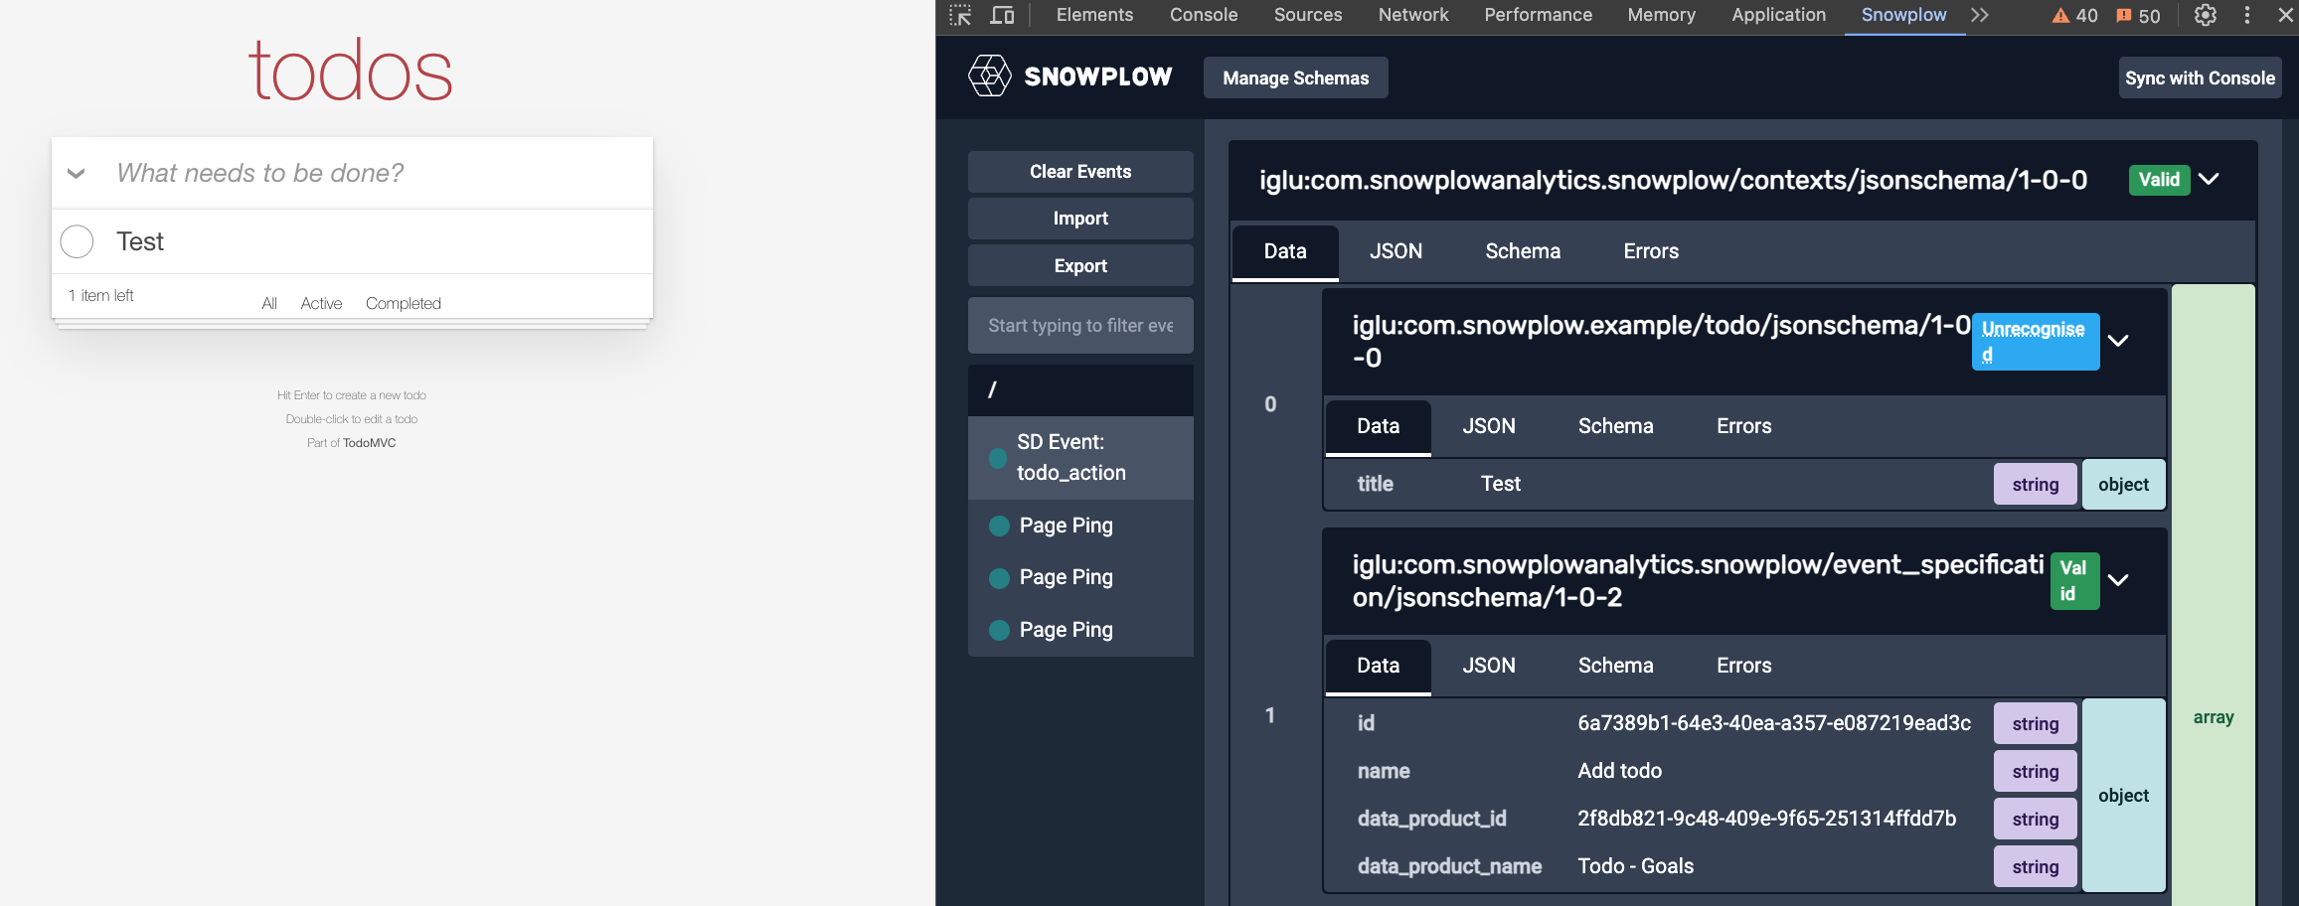Click the Import button

pyautogui.click(x=1080, y=219)
